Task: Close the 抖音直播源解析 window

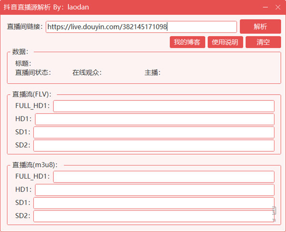Action: click(x=278, y=7)
